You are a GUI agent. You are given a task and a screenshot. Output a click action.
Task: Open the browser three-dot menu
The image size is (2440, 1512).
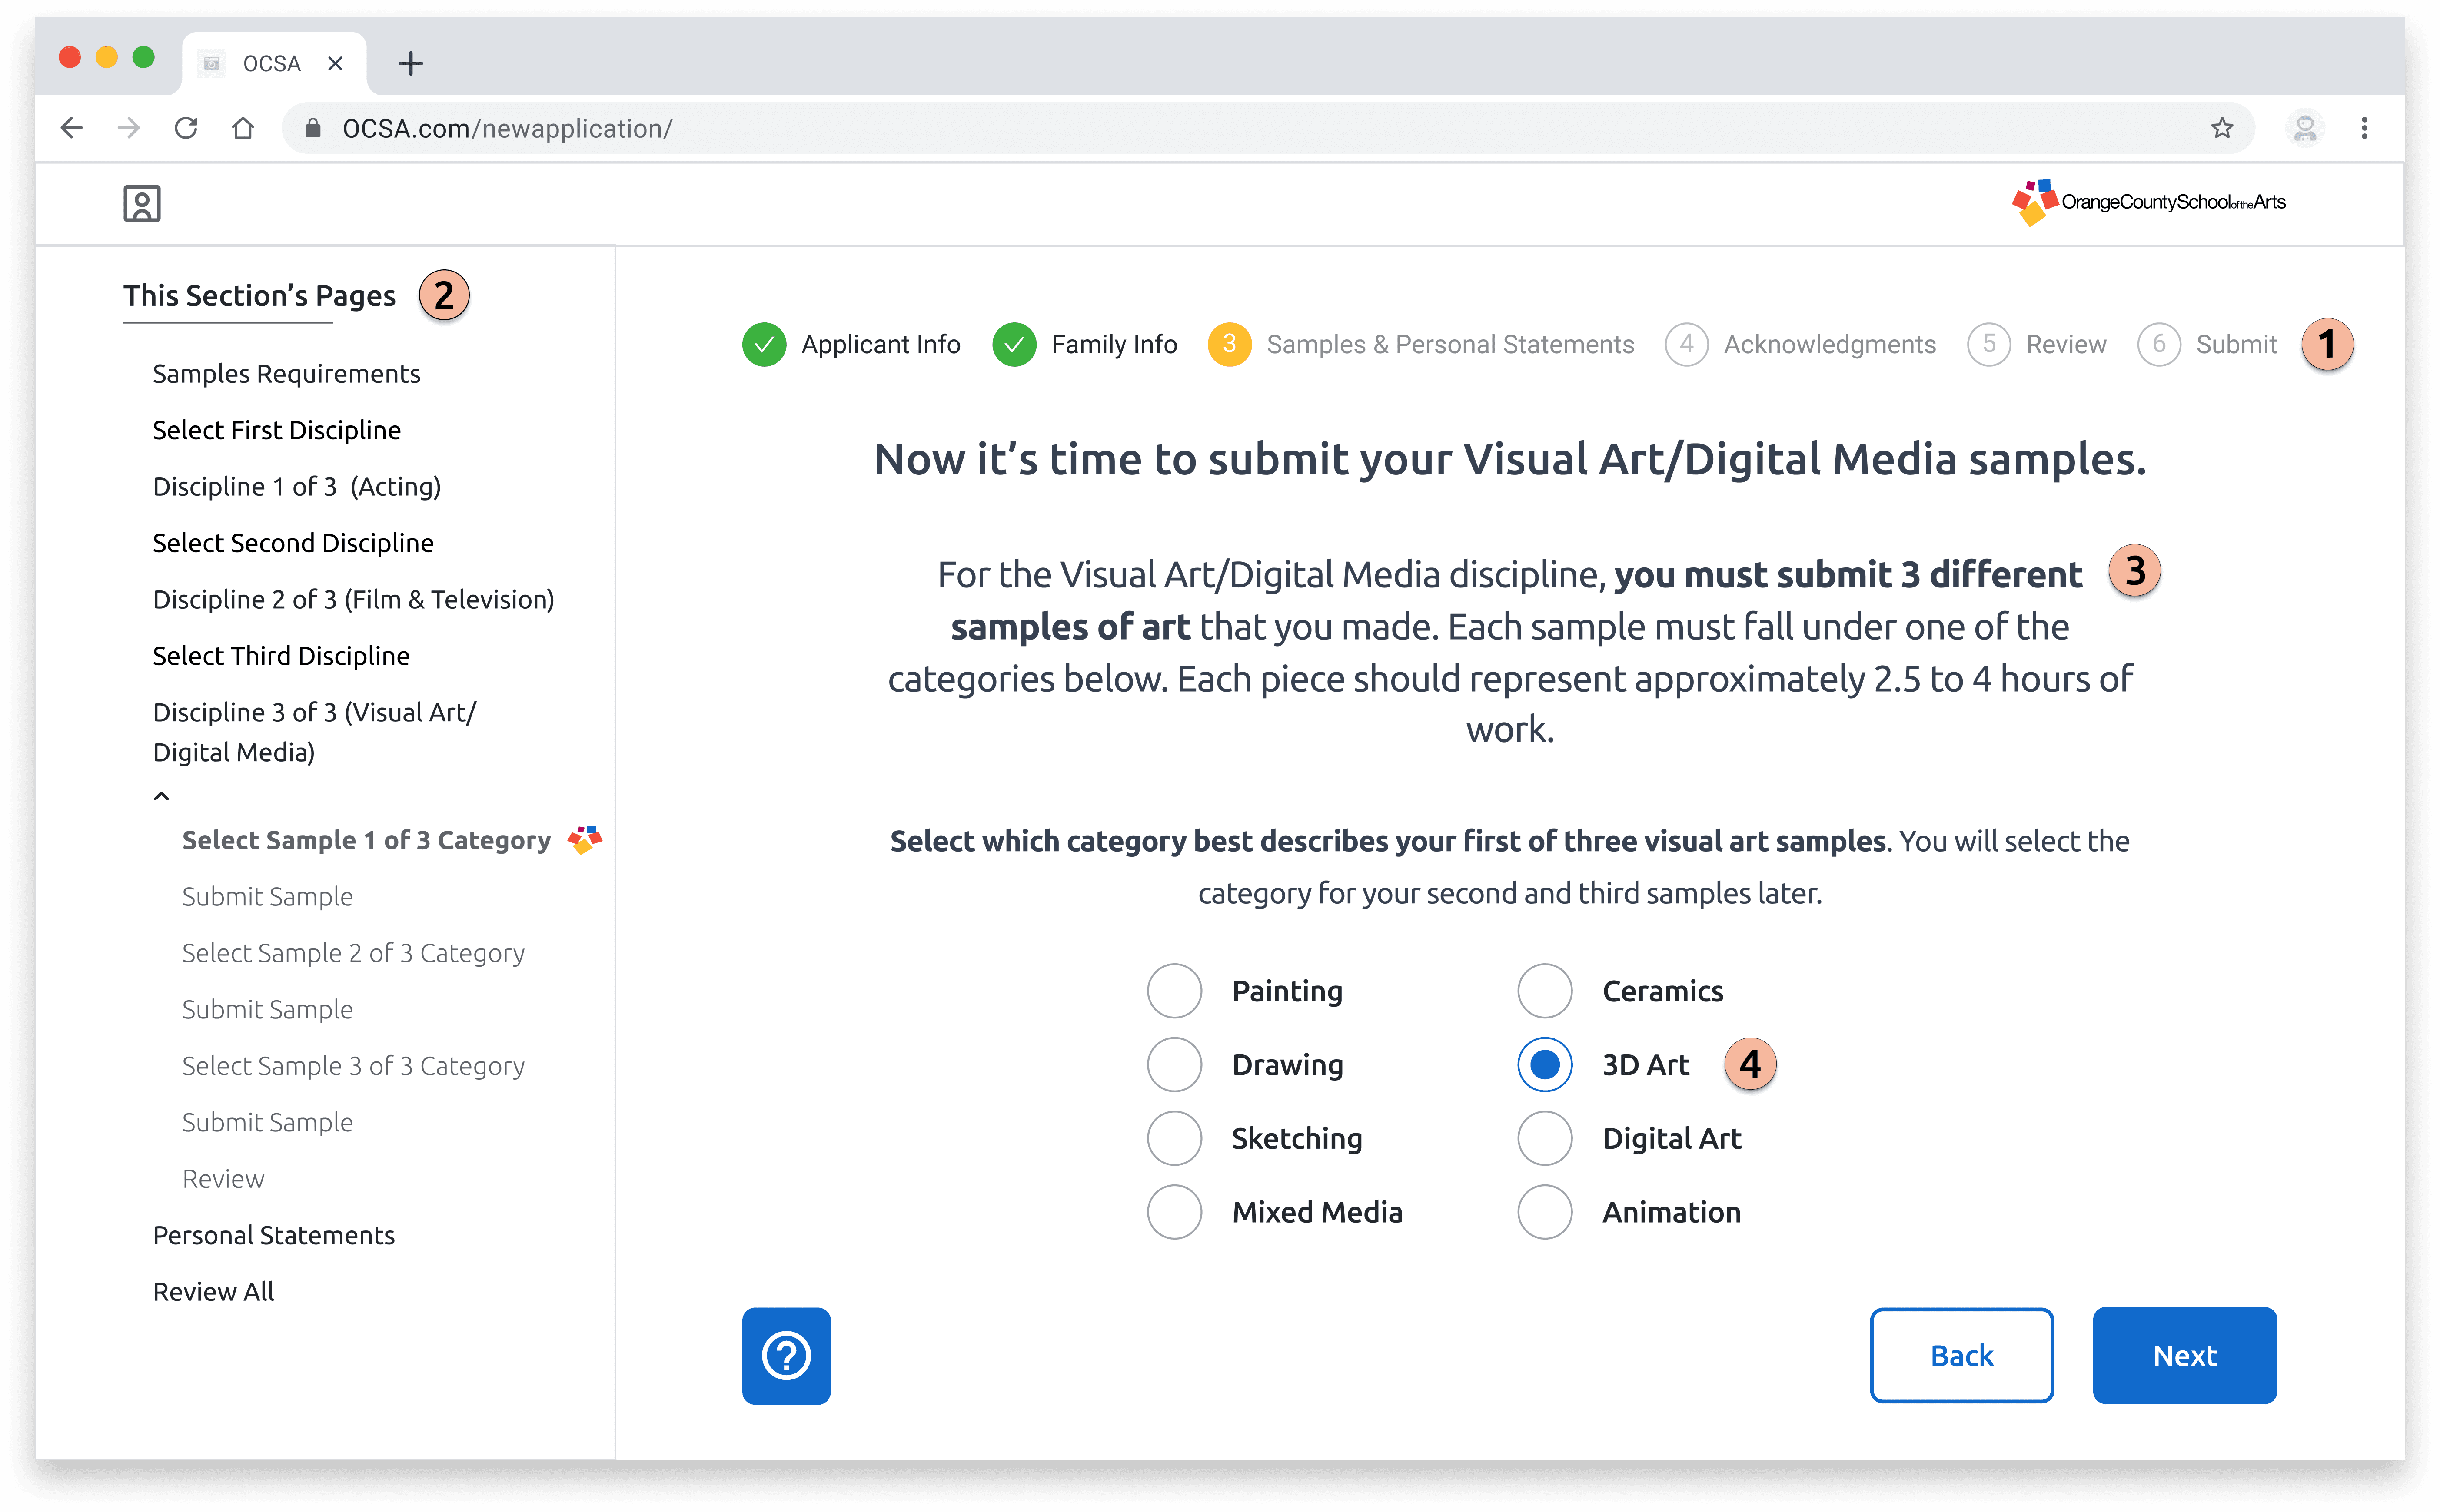[2364, 128]
